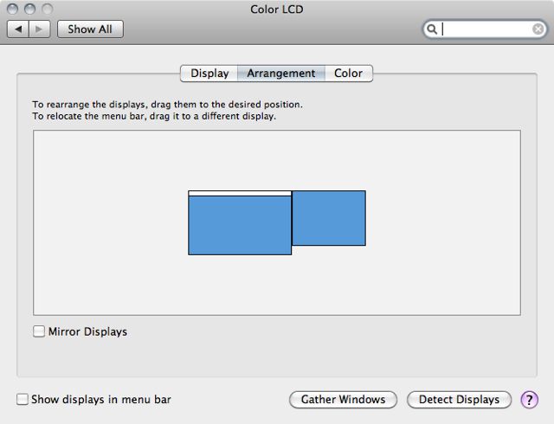Select the smaller right display rectangle
This screenshot has height=424, width=554.
329,218
